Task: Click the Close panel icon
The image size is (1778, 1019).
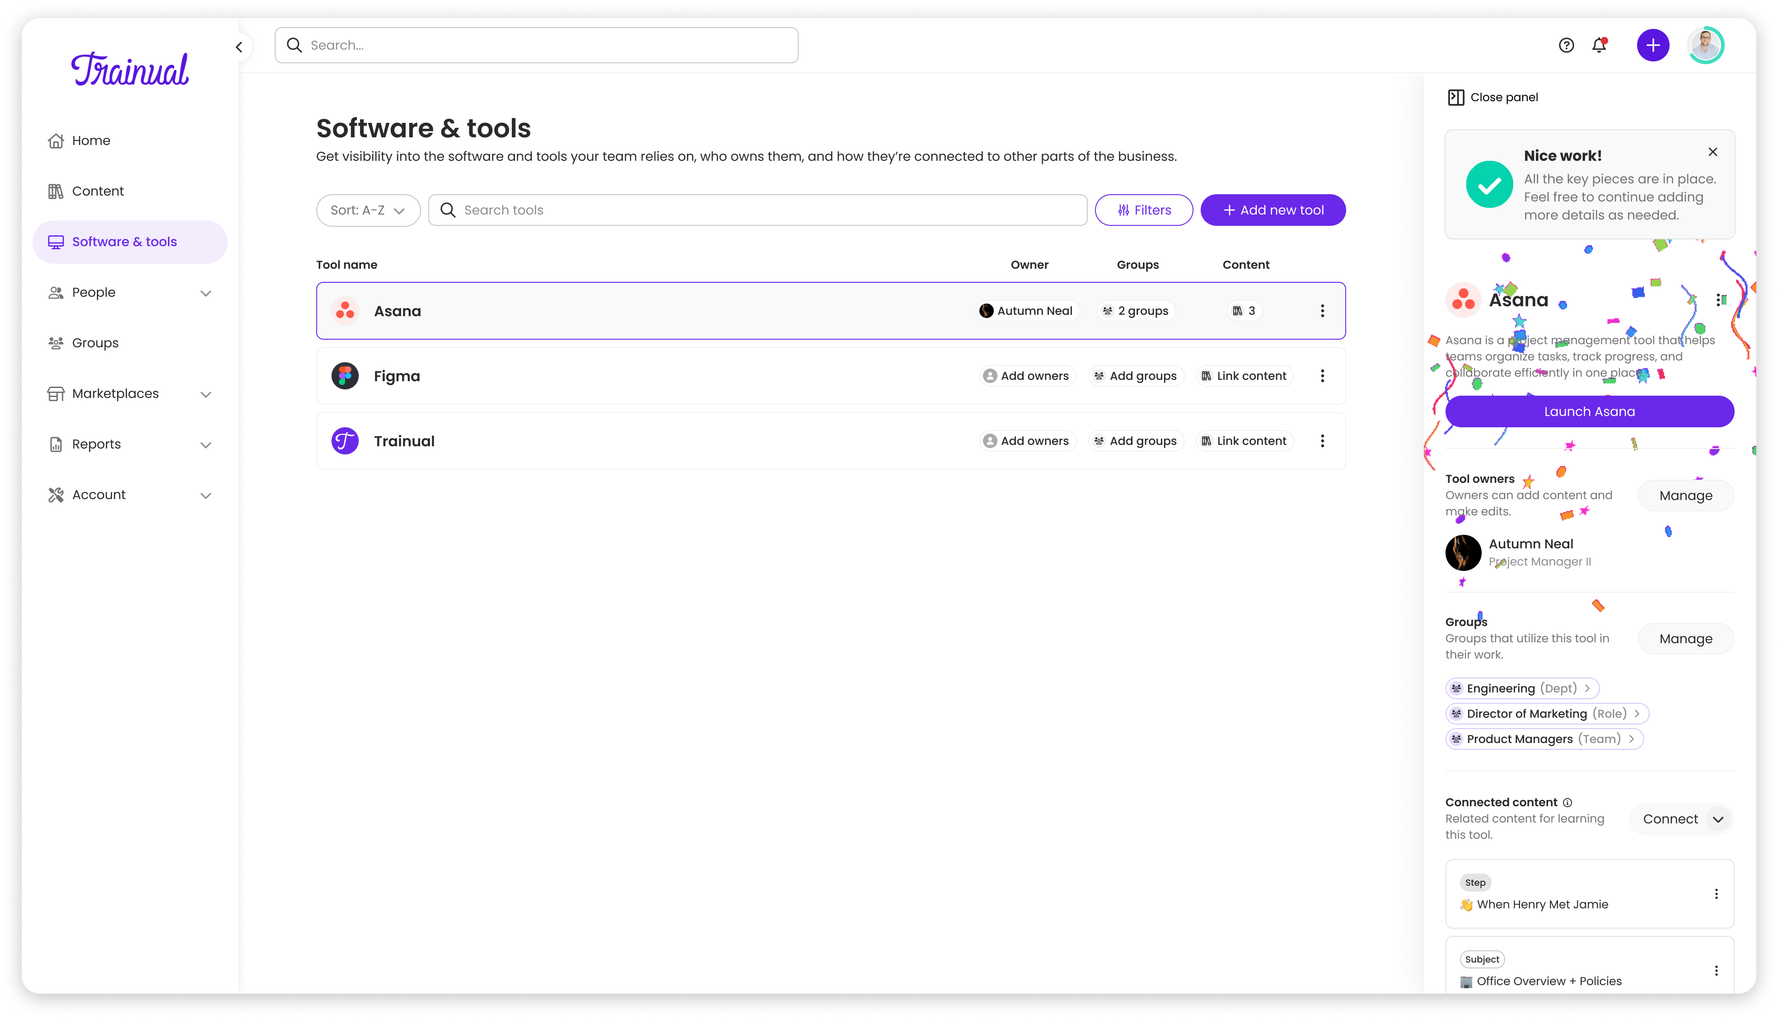Action: pos(1455,97)
